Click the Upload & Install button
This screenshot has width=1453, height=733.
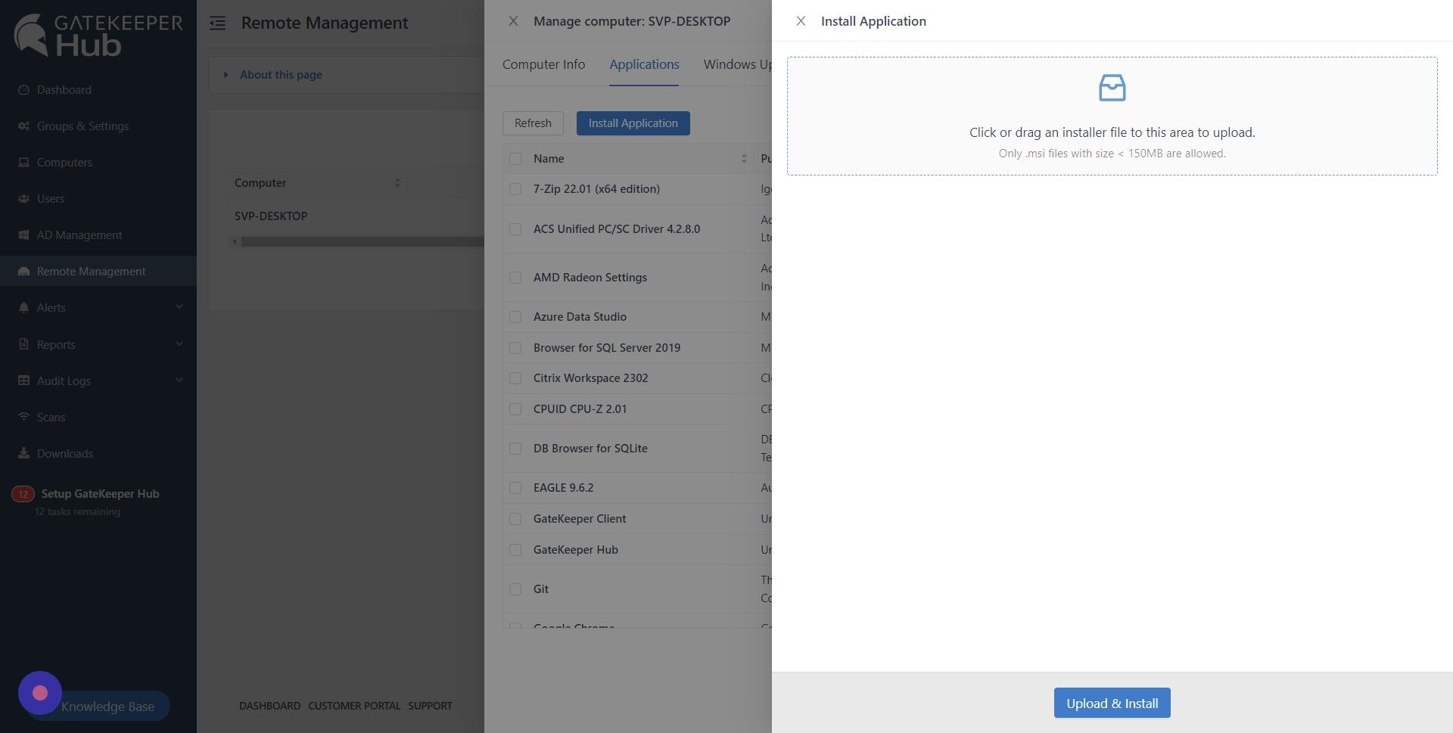click(1112, 703)
